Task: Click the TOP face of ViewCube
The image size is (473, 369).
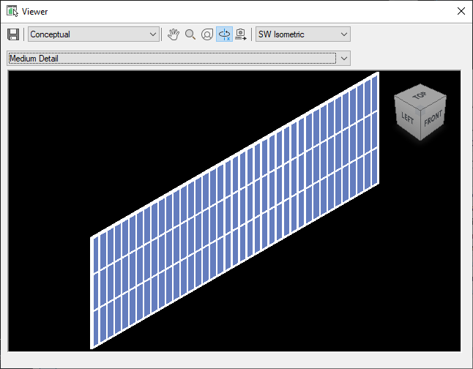Action: tap(420, 96)
